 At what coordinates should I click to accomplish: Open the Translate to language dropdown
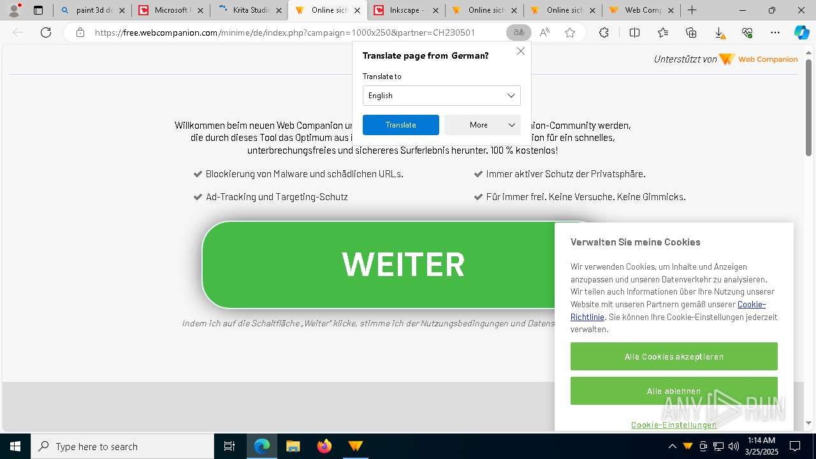[442, 96]
